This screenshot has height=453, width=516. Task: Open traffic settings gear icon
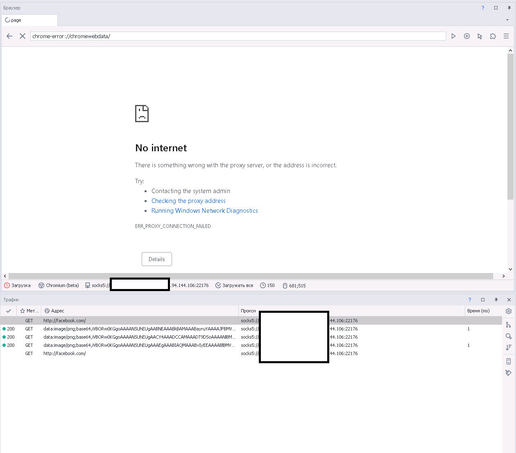click(x=509, y=311)
